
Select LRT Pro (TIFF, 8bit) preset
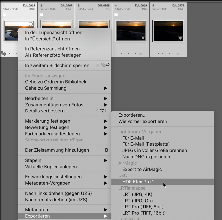(163, 207)
